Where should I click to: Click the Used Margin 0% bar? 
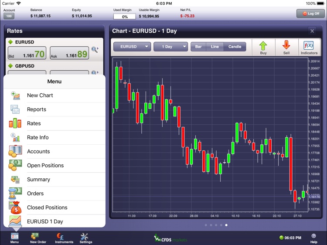[125, 17]
